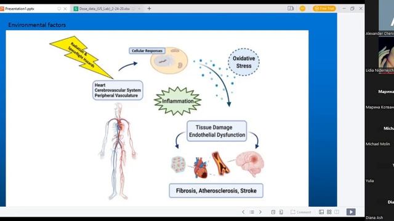Switch to Slide Sorter grid view

point(329,212)
